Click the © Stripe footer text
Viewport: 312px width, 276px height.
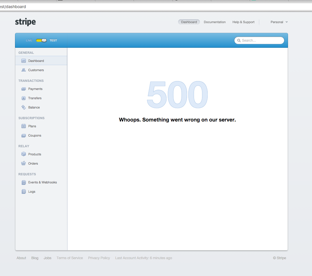tap(280, 258)
